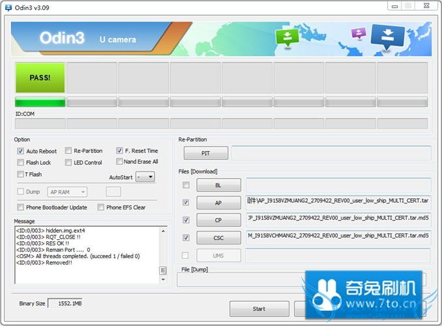Close the Odin3 window
This screenshot has height=326, width=442.
tap(426, 6)
